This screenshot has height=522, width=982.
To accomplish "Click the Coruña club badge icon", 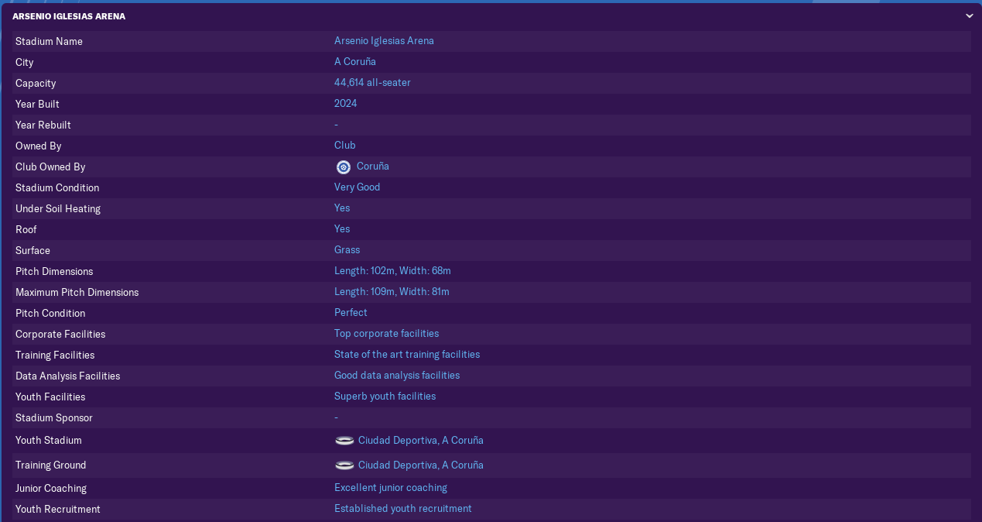I will (x=344, y=167).
